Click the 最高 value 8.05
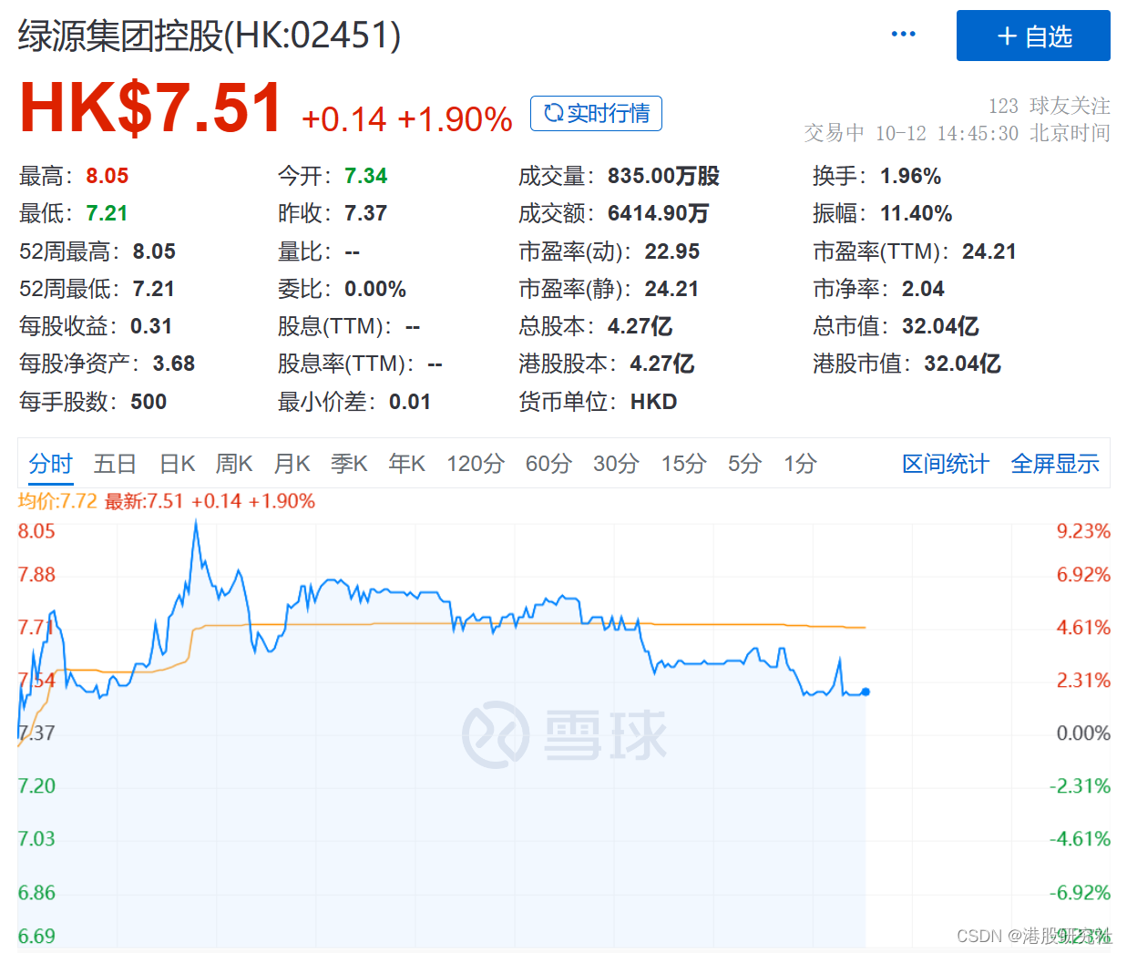The image size is (1127, 953). coord(108,176)
